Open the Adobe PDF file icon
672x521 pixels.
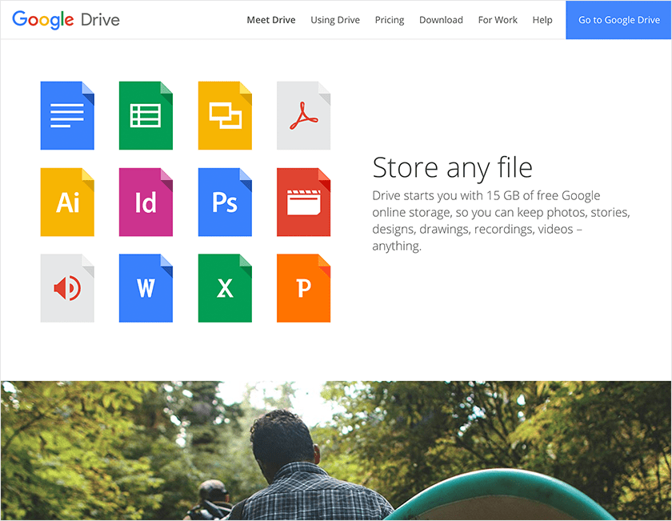click(x=303, y=115)
